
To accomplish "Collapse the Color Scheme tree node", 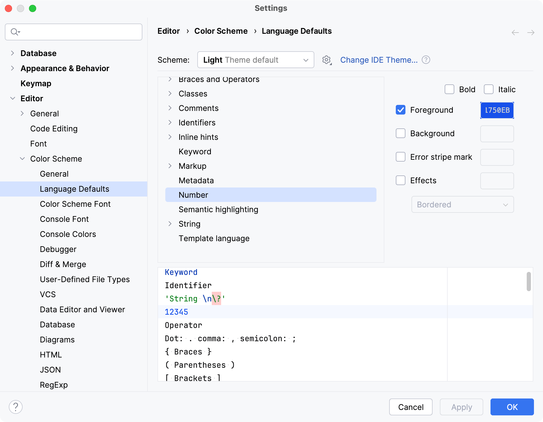I will pos(22,159).
